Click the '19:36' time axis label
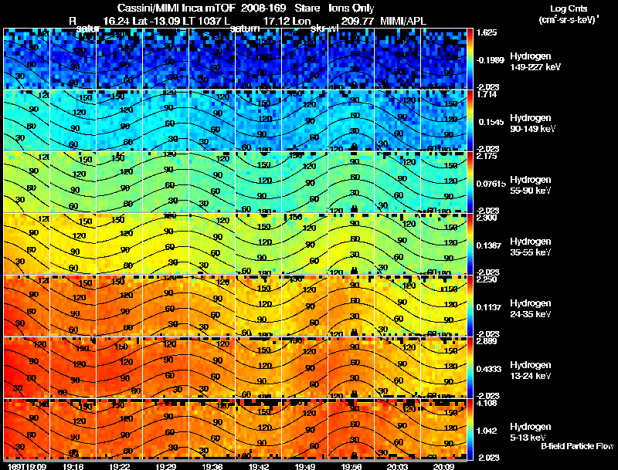This screenshot has height=470, width=618. [x=212, y=466]
